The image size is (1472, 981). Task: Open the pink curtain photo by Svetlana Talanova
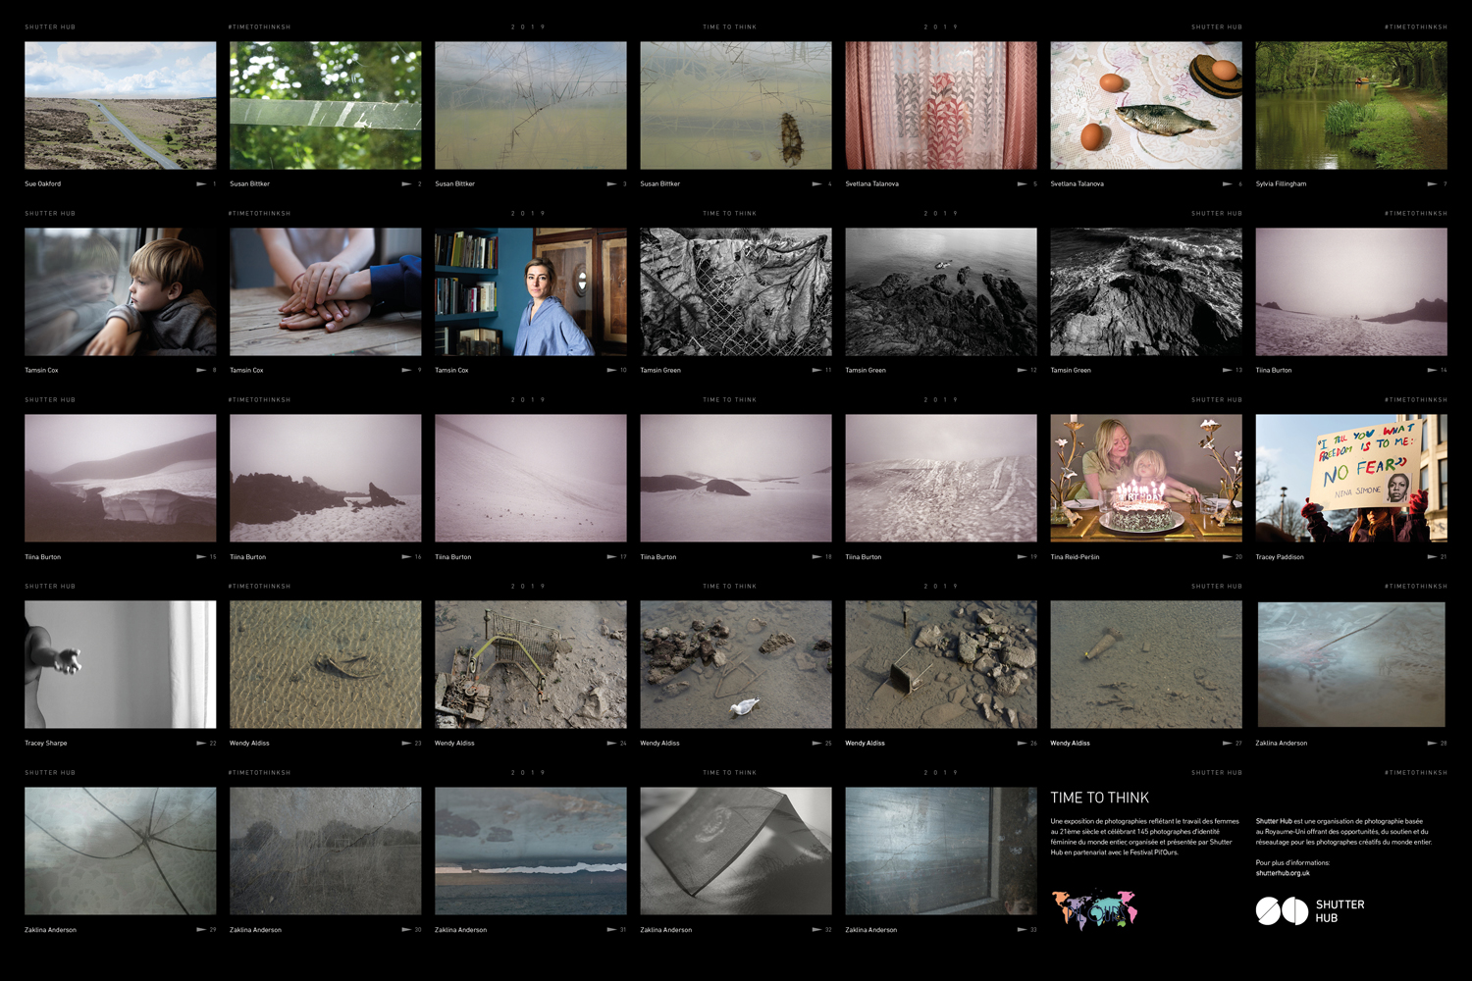(940, 105)
